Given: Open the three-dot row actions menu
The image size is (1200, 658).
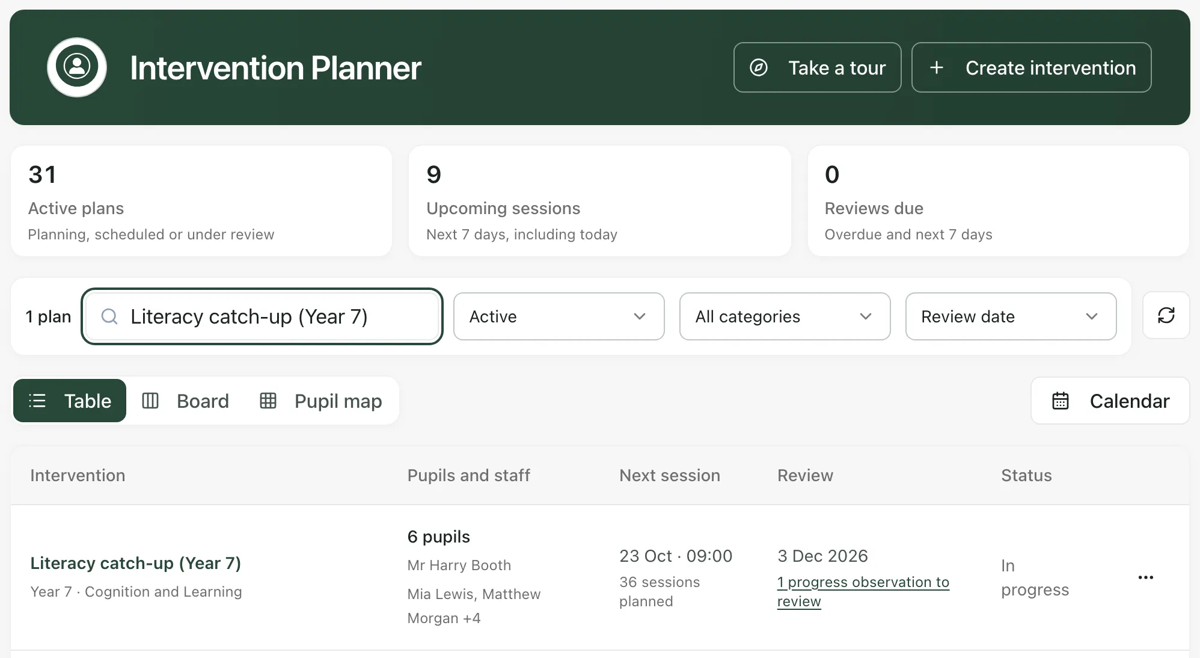Looking at the screenshot, I should [1146, 577].
